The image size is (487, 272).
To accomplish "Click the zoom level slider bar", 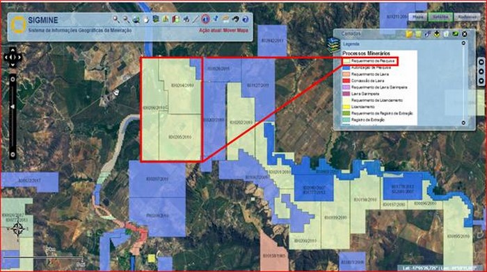I will tap(13, 116).
